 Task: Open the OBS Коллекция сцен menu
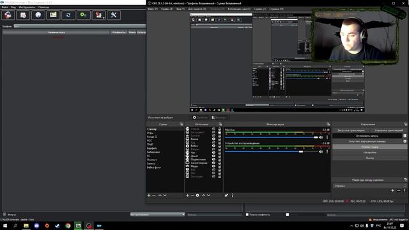pos(239,9)
